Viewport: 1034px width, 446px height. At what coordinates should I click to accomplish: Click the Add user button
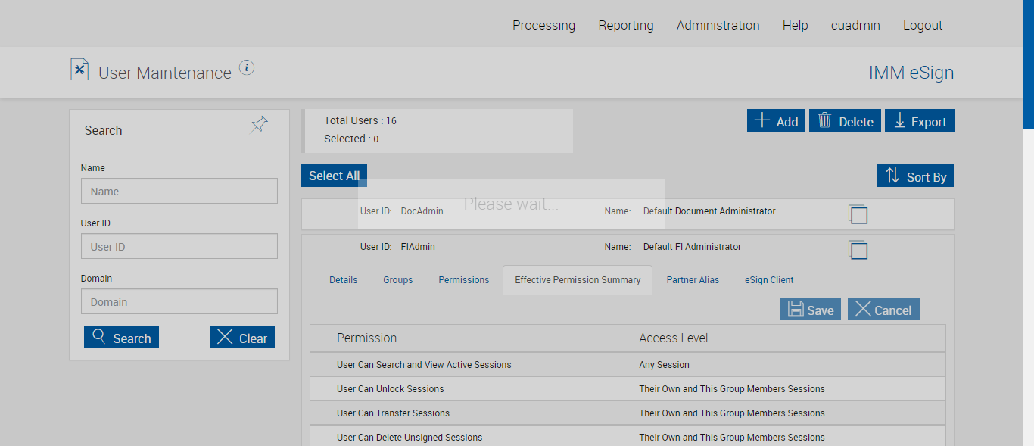pyautogui.click(x=776, y=121)
